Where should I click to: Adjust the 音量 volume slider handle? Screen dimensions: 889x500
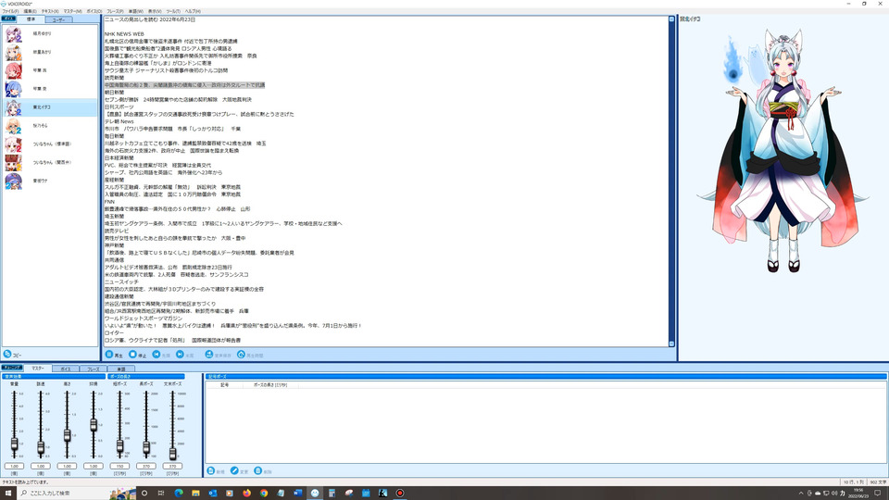(14, 444)
